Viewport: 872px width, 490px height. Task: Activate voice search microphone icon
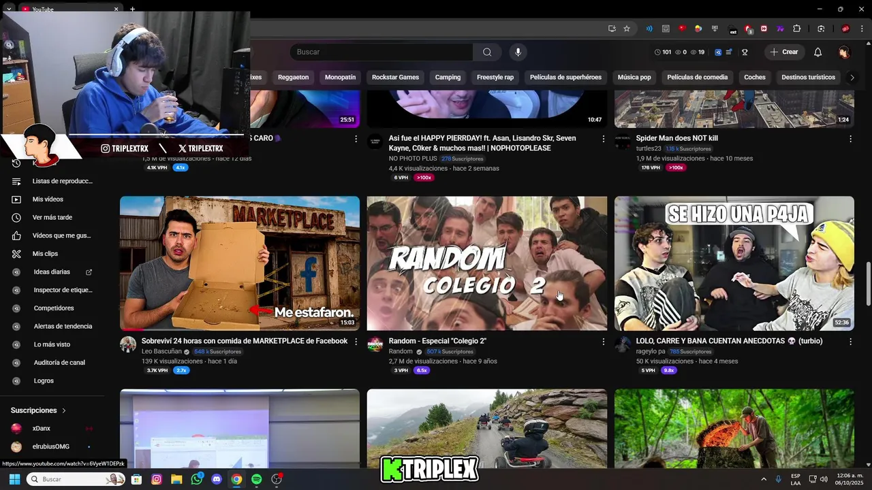pos(518,52)
